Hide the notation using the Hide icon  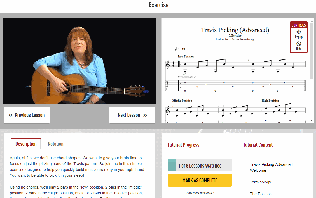[x=299, y=44]
